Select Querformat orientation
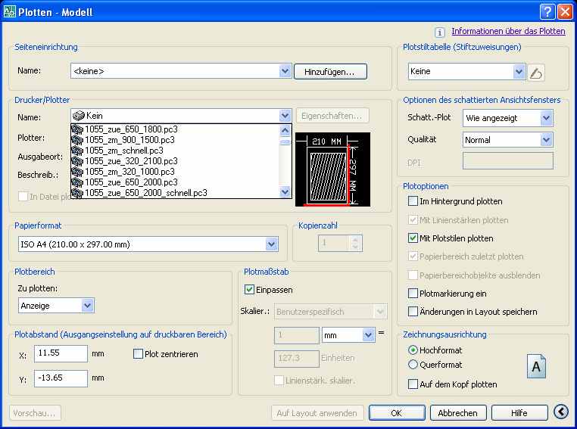The image size is (577, 429). (413, 365)
